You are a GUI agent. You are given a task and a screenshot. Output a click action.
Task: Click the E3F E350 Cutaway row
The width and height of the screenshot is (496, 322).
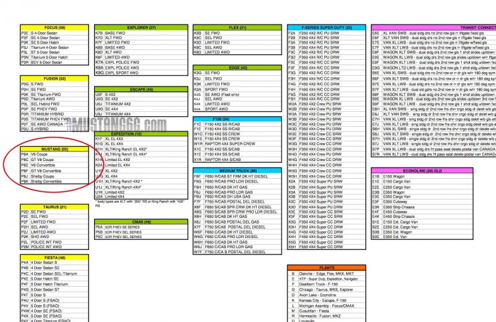tap(422, 201)
